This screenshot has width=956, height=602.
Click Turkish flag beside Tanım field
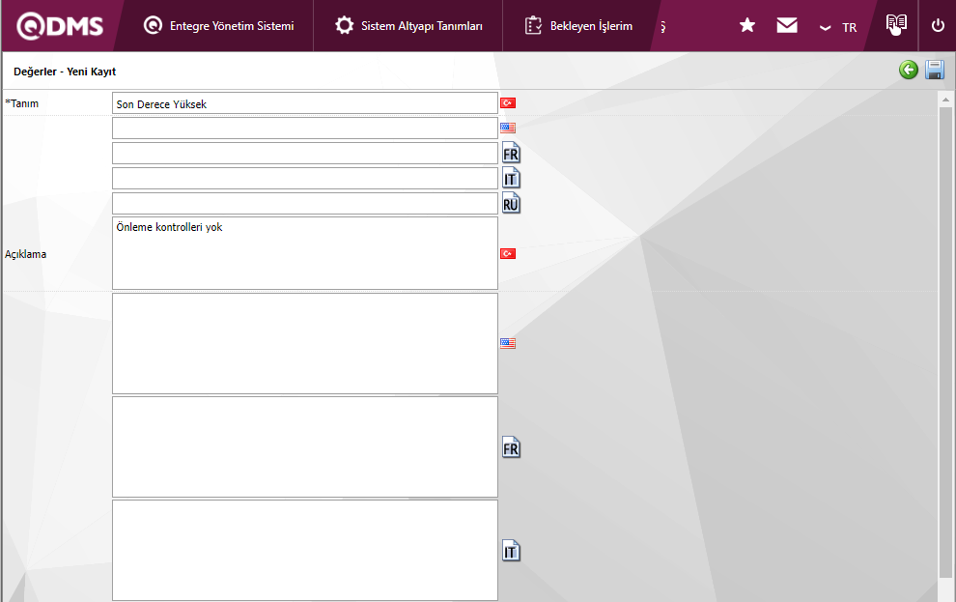coord(508,103)
